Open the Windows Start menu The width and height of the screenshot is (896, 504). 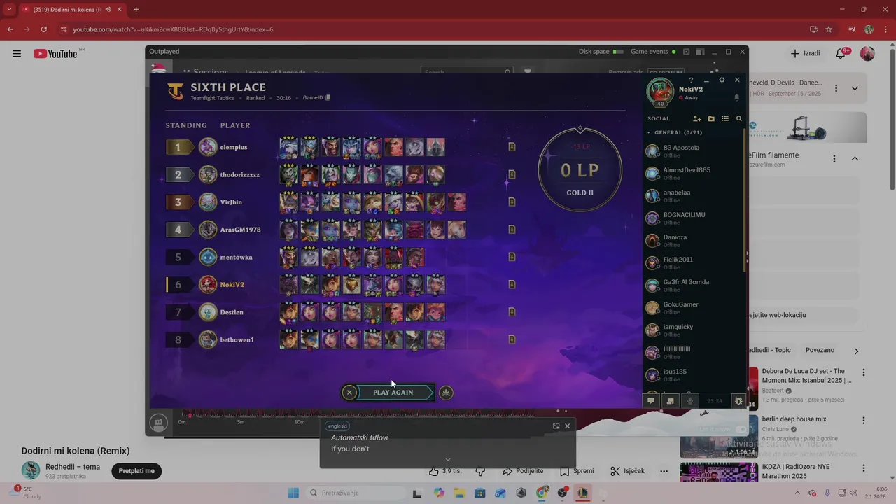[293, 493]
